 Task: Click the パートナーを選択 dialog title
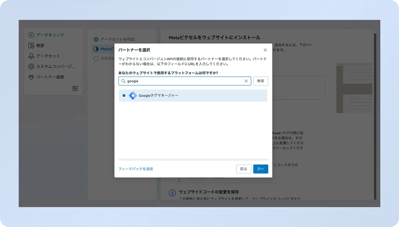[x=134, y=50]
